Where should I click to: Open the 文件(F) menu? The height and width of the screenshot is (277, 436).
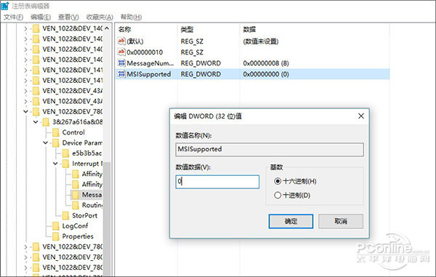pos(13,17)
